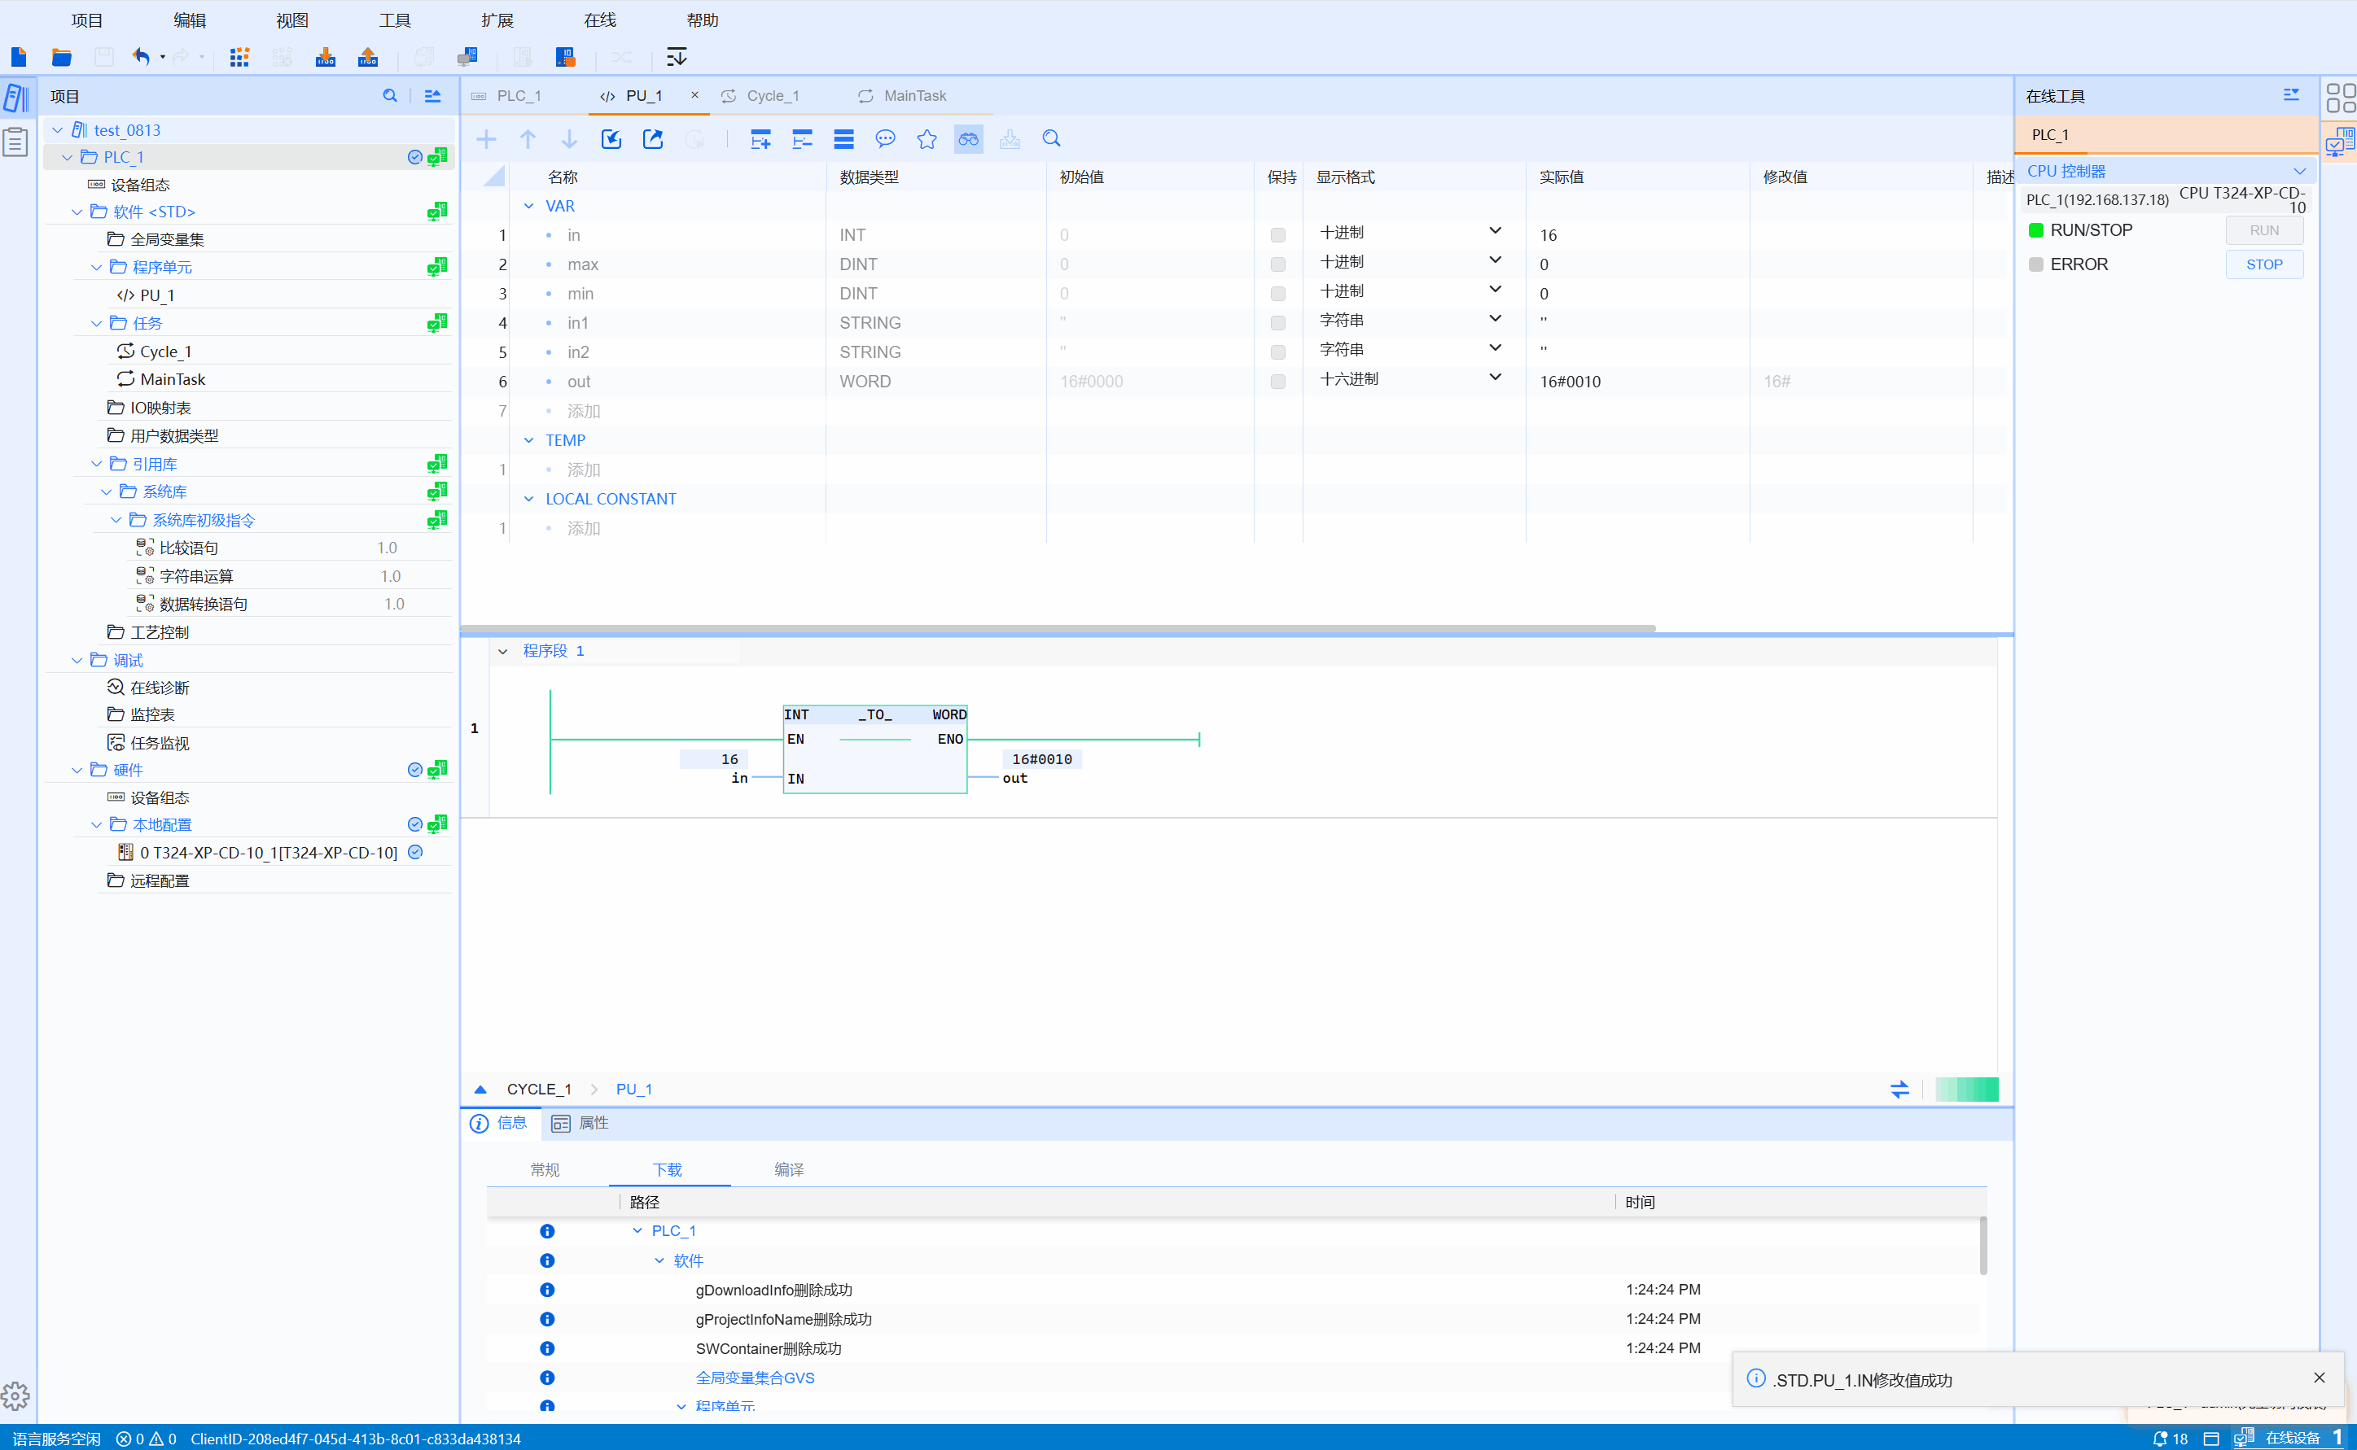The height and width of the screenshot is (1450, 2357).
Task: Click the undo arrow icon
Action: [141, 58]
